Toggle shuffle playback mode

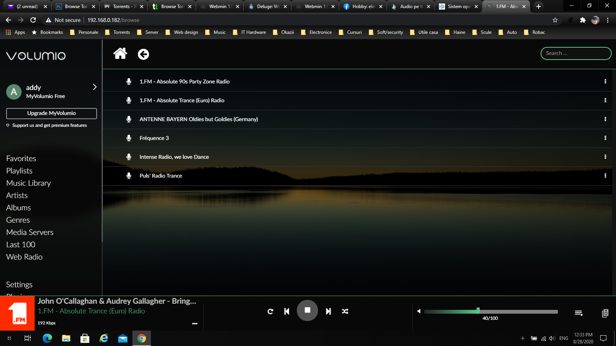click(345, 311)
